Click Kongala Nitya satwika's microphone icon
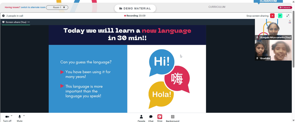Image resolution: width=295 pixels, height=122 pixels. pos(257,38)
